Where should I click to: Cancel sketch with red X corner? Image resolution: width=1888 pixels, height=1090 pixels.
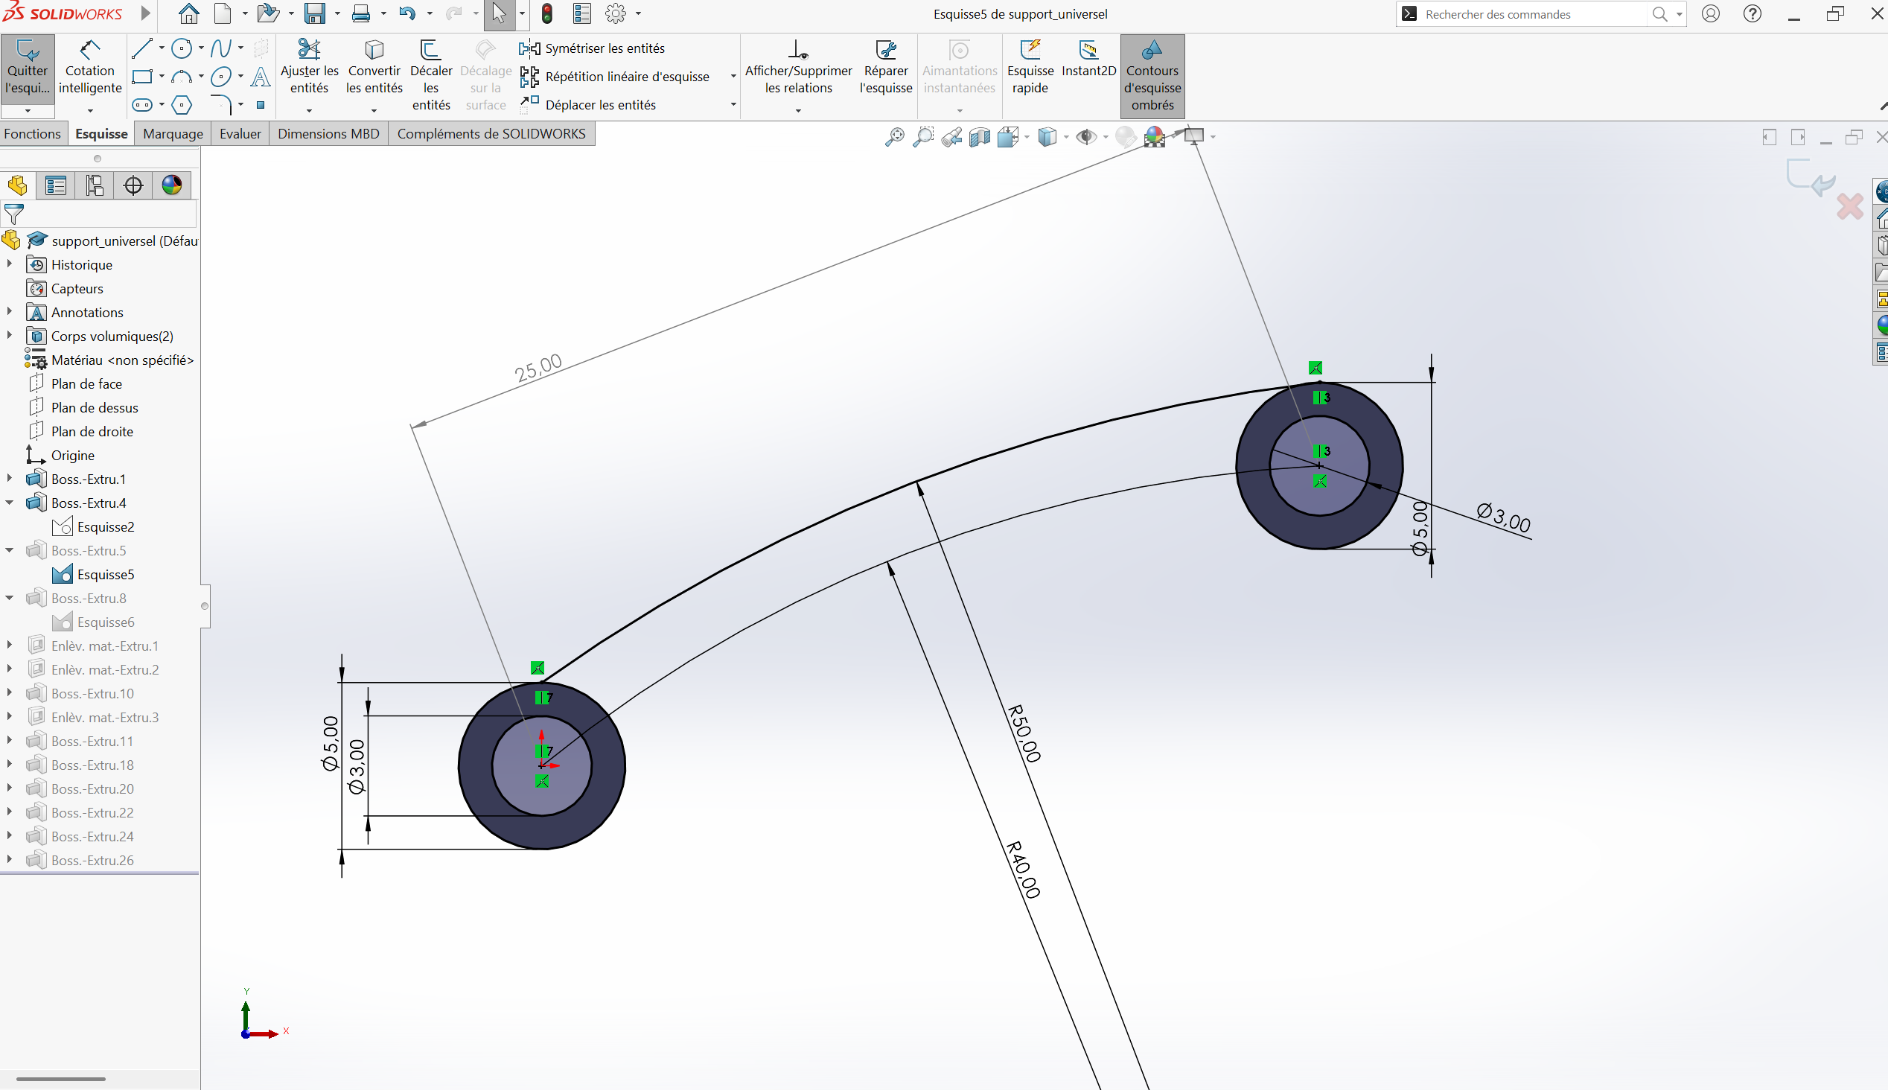1850,206
